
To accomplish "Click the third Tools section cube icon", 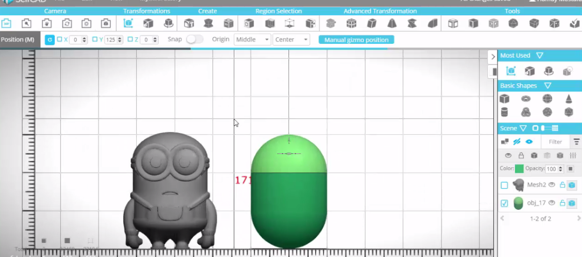I will click(493, 23).
